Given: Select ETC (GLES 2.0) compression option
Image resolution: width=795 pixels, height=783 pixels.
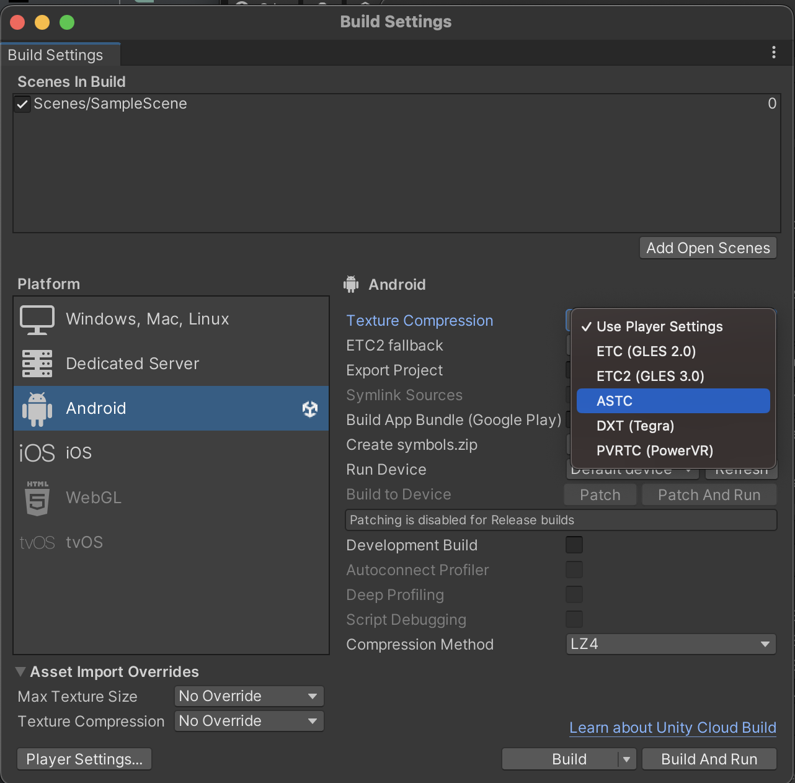Looking at the screenshot, I should [x=673, y=351].
